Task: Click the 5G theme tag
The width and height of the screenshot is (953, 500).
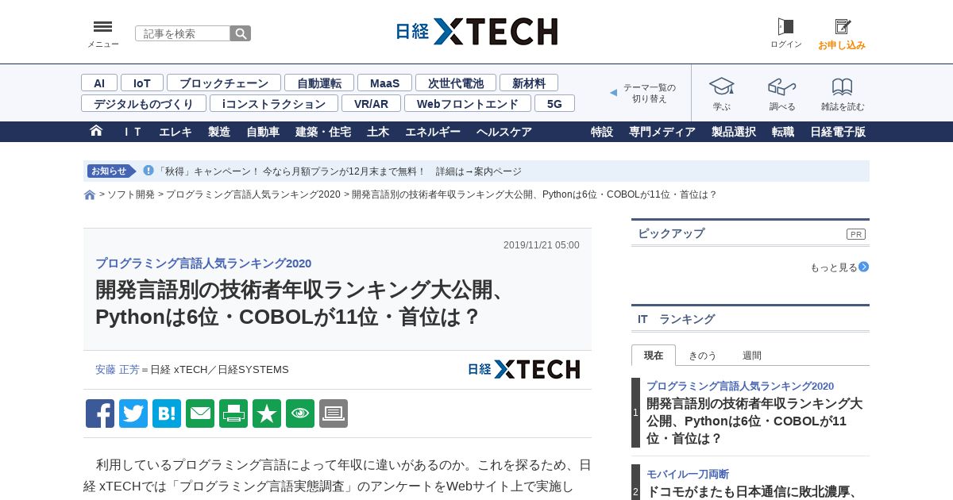Action: tap(554, 103)
